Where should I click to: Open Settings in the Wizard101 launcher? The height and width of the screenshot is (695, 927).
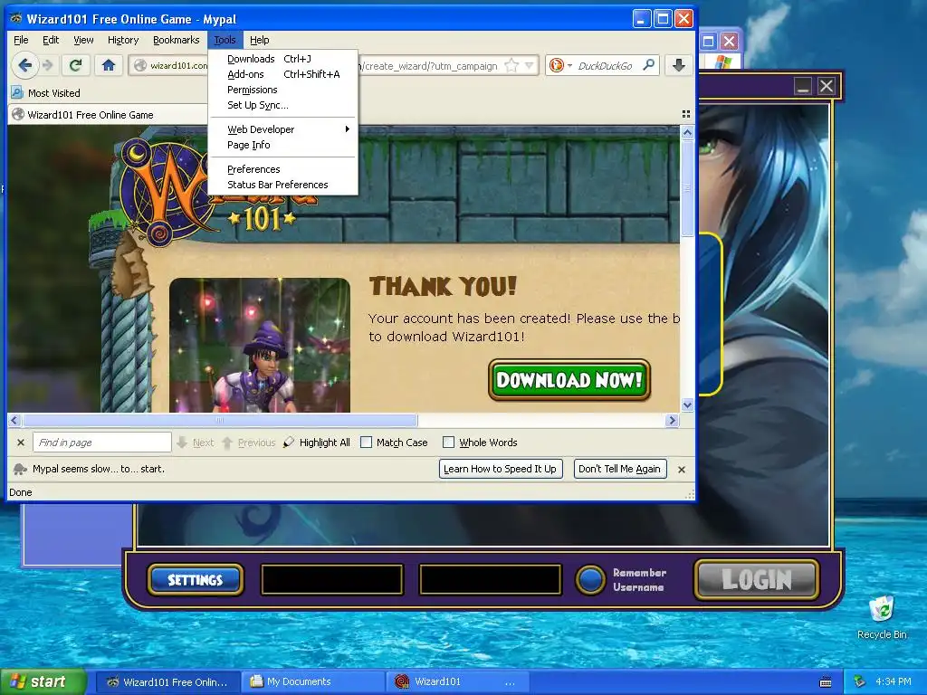point(196,580)
